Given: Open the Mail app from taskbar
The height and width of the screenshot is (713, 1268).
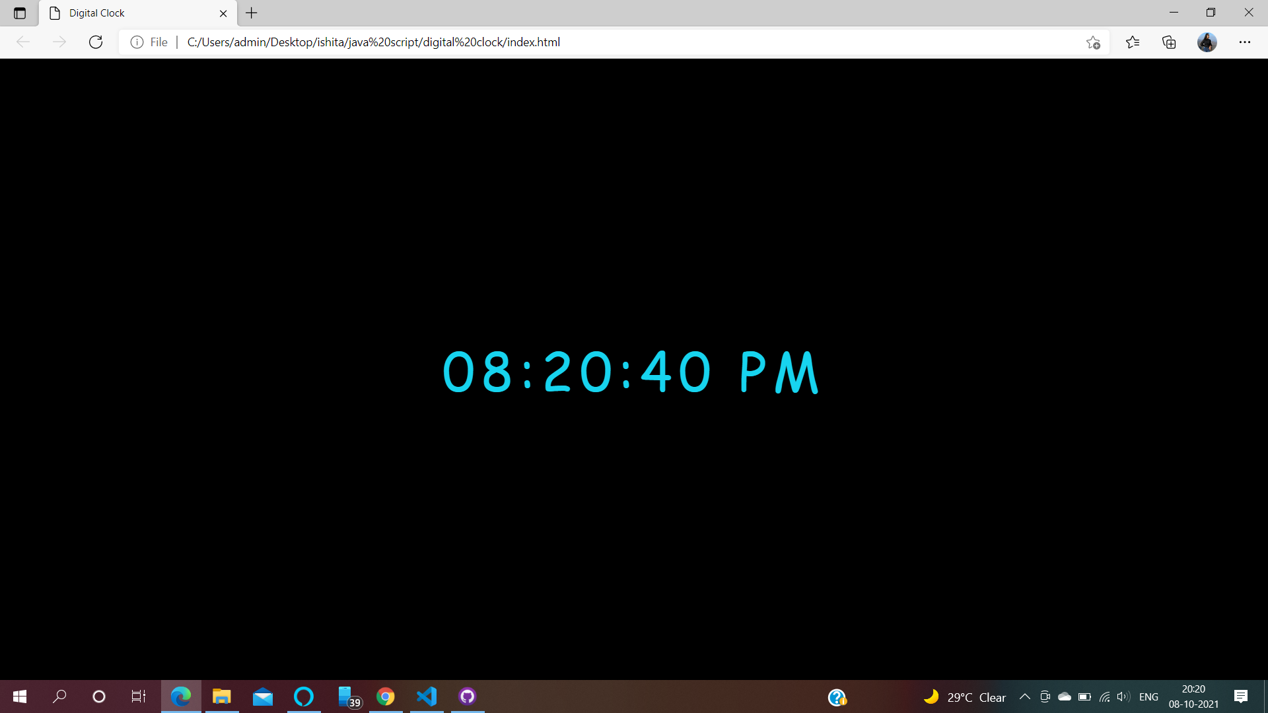Looking at the screenshot, I should click(x=262, y=696).
